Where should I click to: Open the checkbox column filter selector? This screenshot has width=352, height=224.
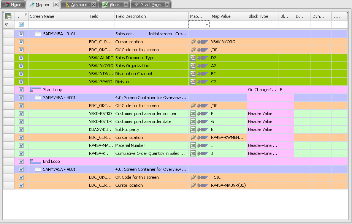pyautogui.click(x=21, y=24)
